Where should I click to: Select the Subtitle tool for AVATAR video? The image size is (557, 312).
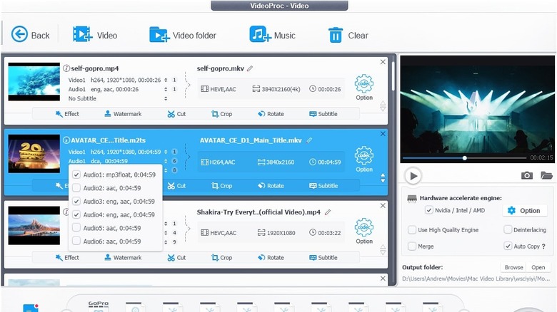tap(323, 186)
